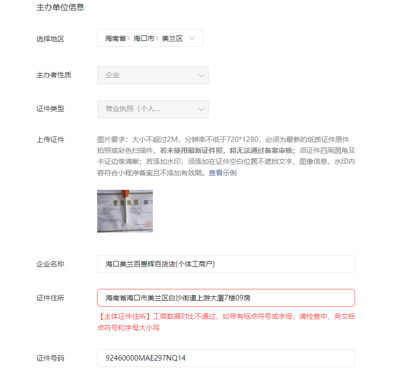Click the 证件号码 field label
The height and width of the screenshot is (384, 393).
click(x=50, y=358)
